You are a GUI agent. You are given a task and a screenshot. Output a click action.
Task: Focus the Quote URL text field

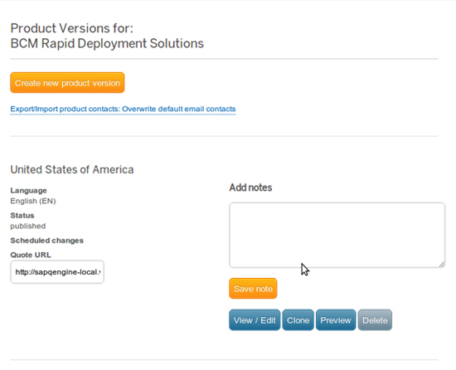click(x=57, y=272)
